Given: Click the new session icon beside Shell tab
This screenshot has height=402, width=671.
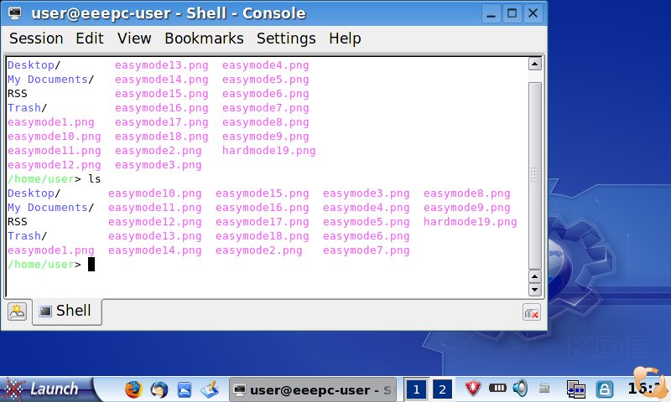Looking at the screenshot, I should tap(17, 312).
